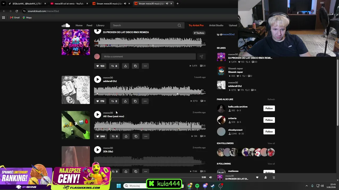Copy link of adderall (fx) track
Image resolution: width=339 pixels, height=190 pixels.
tap(135, 101)
